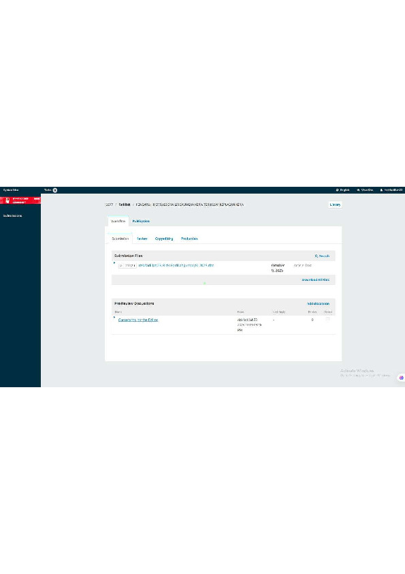
Task: Switch to the Publication tab
Action: pyautogui.click(x=141, y=221)
